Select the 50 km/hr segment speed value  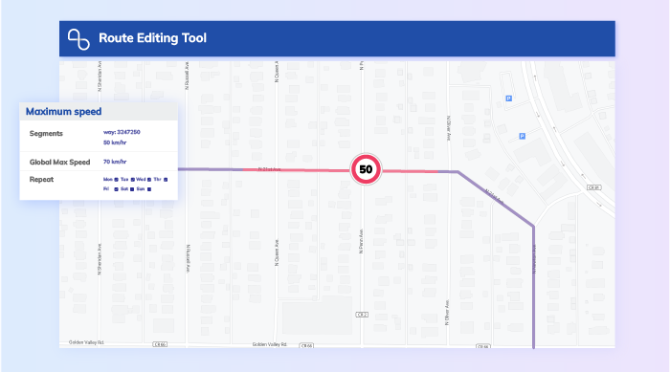115,142
